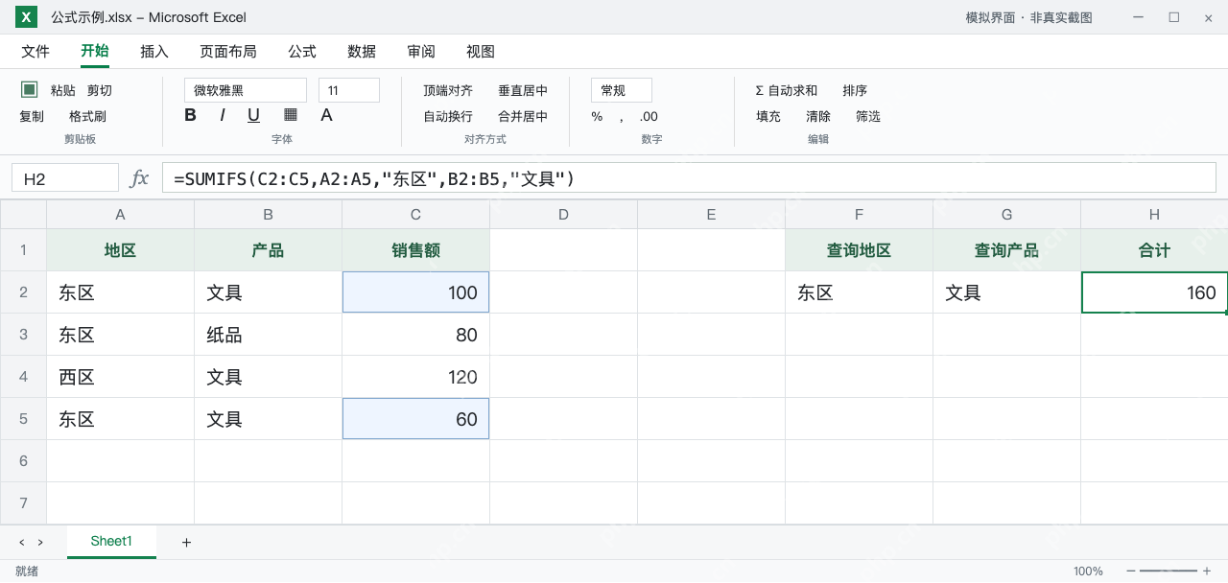Click the paste clipboard icon

pos(30,89)
